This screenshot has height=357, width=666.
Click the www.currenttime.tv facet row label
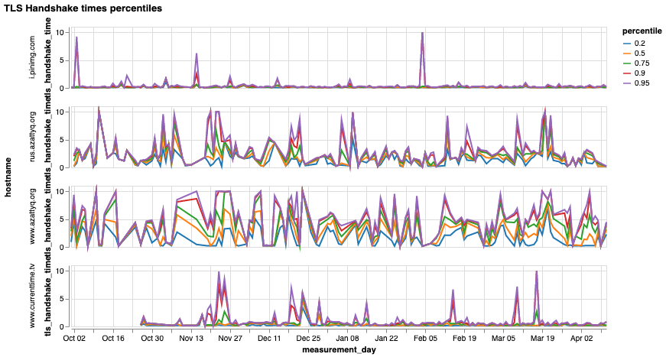coord(33,296)
